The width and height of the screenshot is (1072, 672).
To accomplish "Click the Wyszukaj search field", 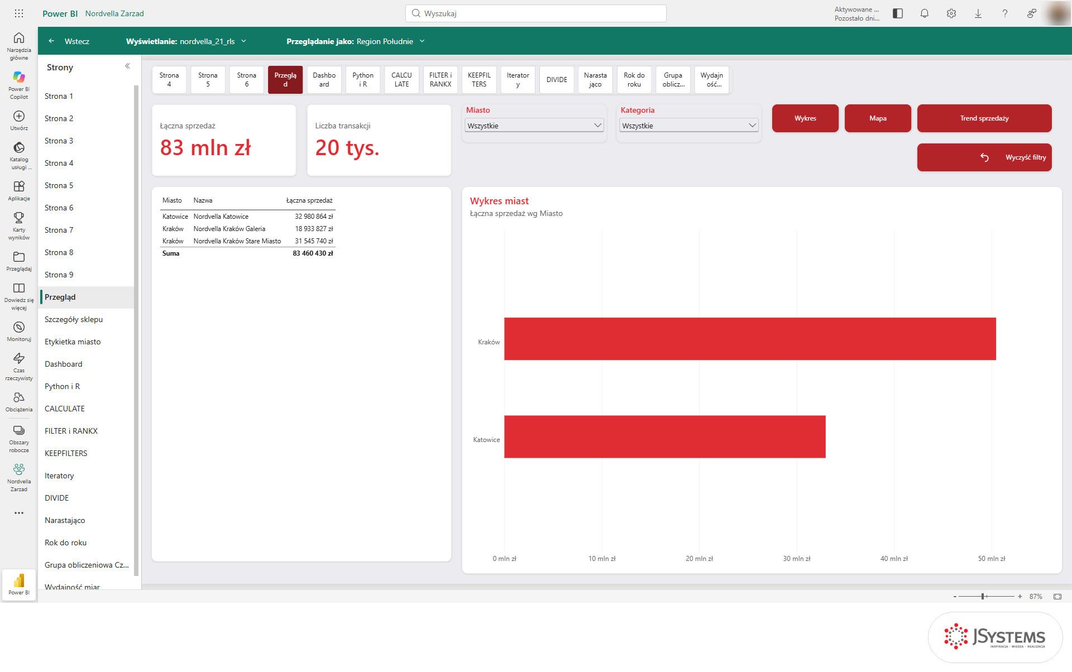I will [x=536, y=13].
